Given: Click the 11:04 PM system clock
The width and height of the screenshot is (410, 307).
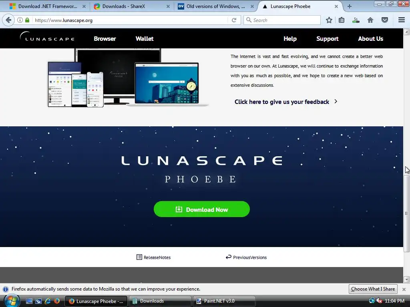Looking at the screenshot, I should [x=394, y=301].
